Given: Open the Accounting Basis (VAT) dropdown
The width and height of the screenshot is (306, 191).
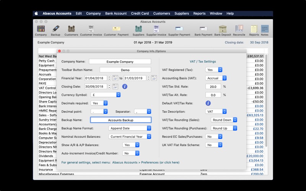Looking at the screenshot, I should coord(216,78).
